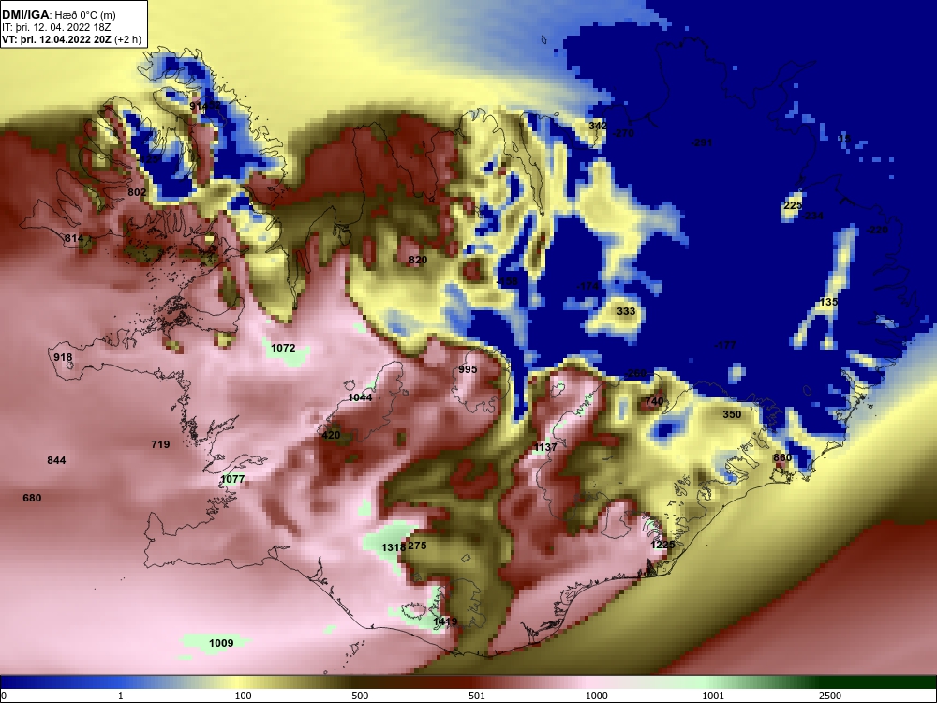Select the 225 height label

pos(793,205)
